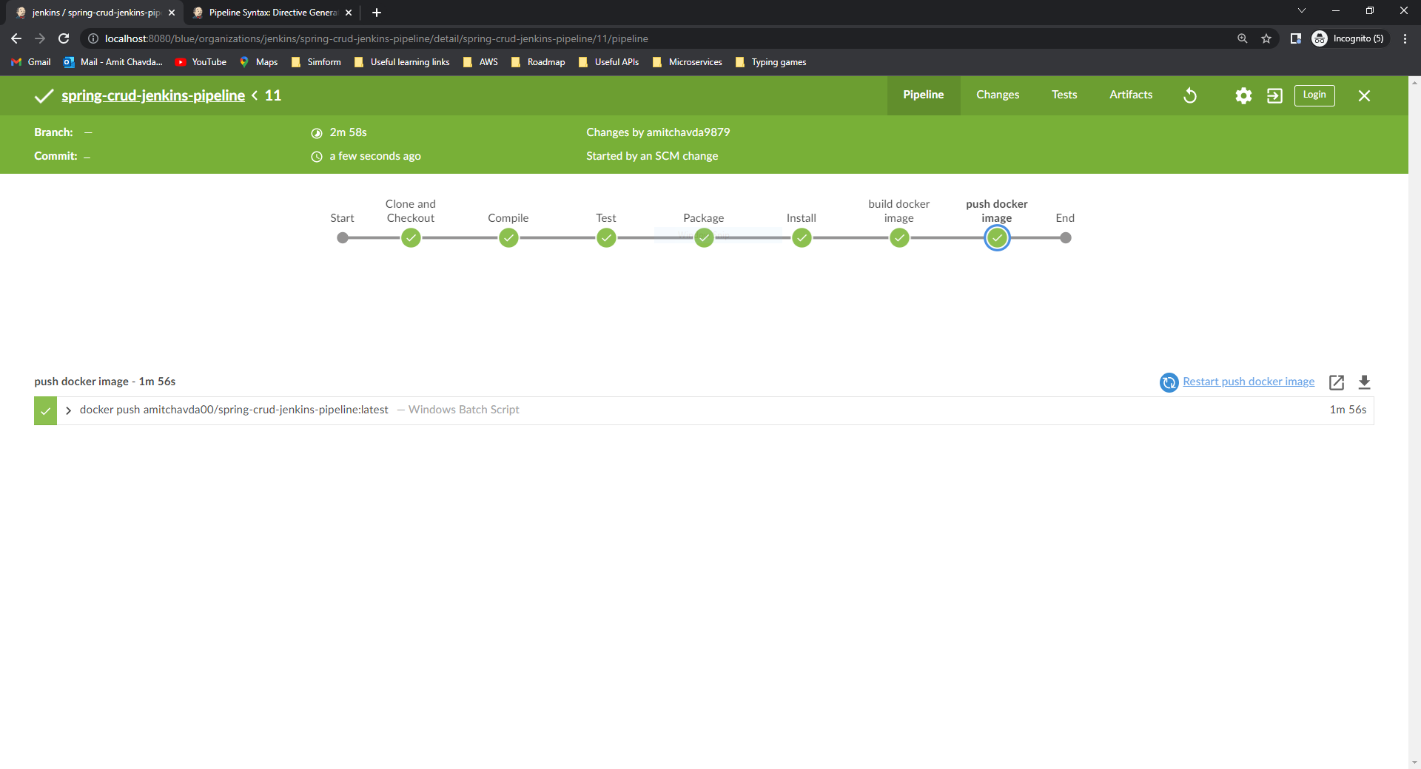The image size is (1421, 769).
Task: Expand the docker push step details chevron
Action: (67, 410)
